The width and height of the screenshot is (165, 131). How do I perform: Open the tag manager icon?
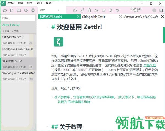[x=26, y=10]
